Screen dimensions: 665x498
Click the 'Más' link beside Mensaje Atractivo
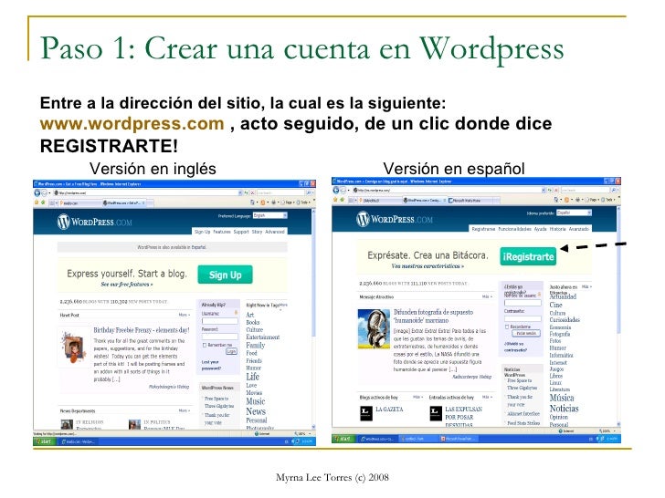[488, 296]
